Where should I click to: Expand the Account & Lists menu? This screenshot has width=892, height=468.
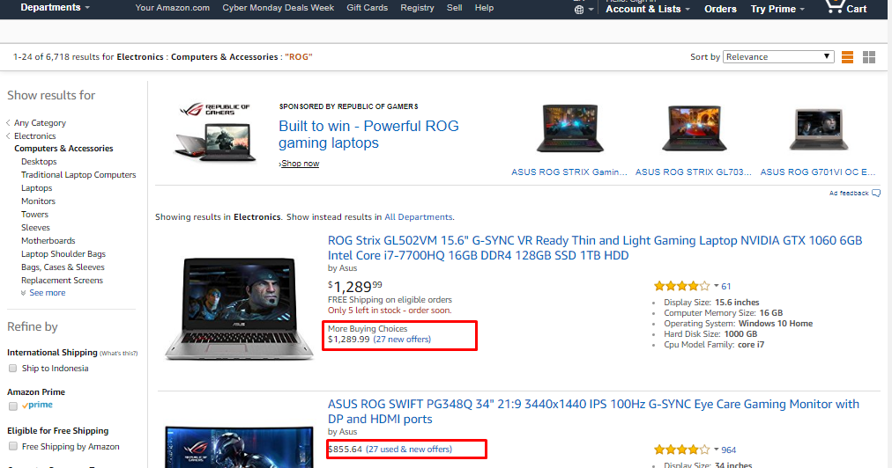[x=647, y=9]
